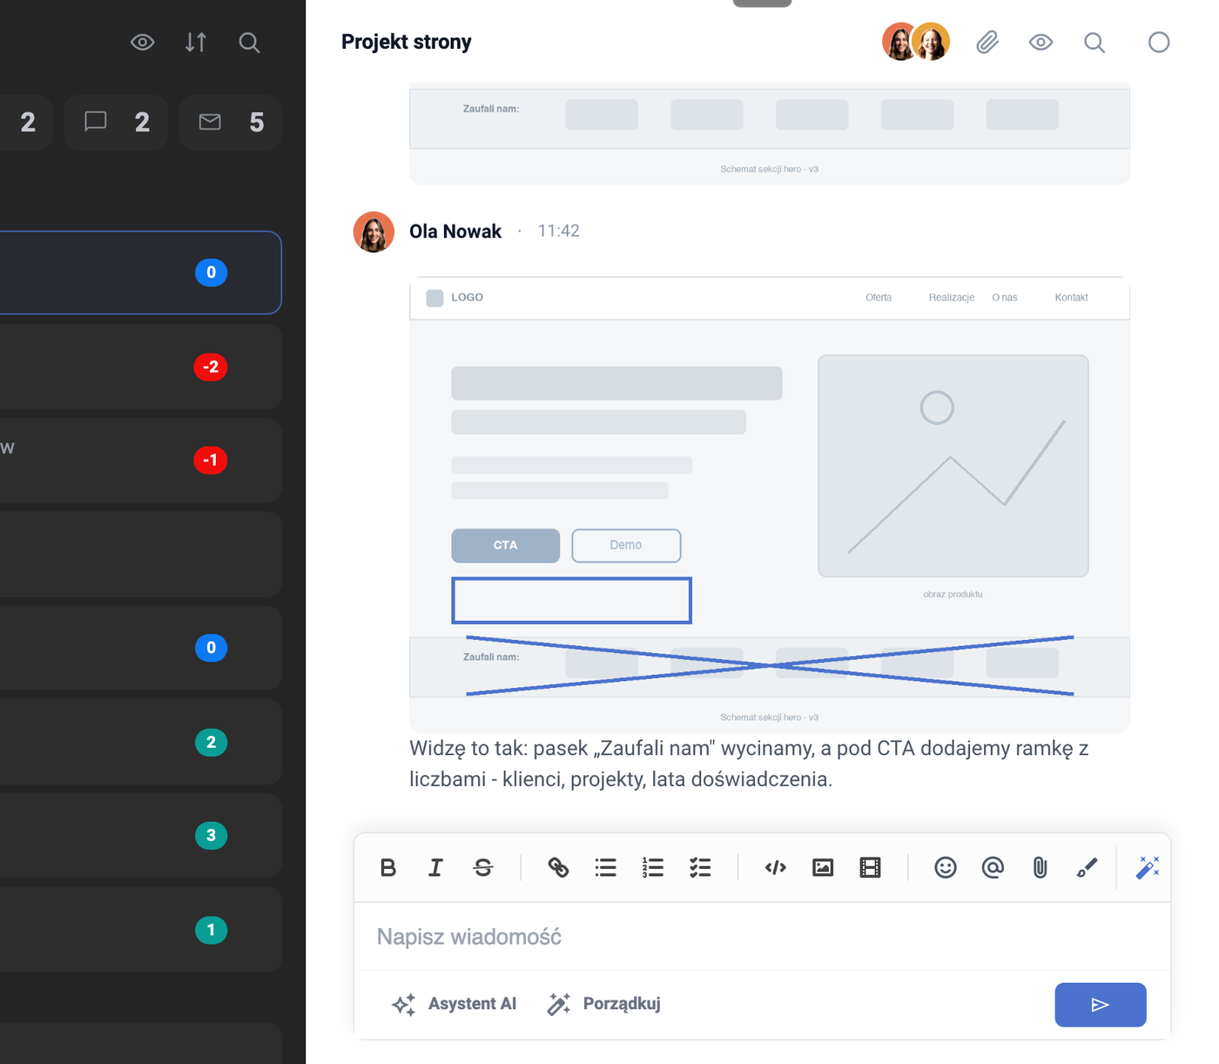Insert a numbered list
This screenshot has width=1219, height=1064.
(653, 867)
